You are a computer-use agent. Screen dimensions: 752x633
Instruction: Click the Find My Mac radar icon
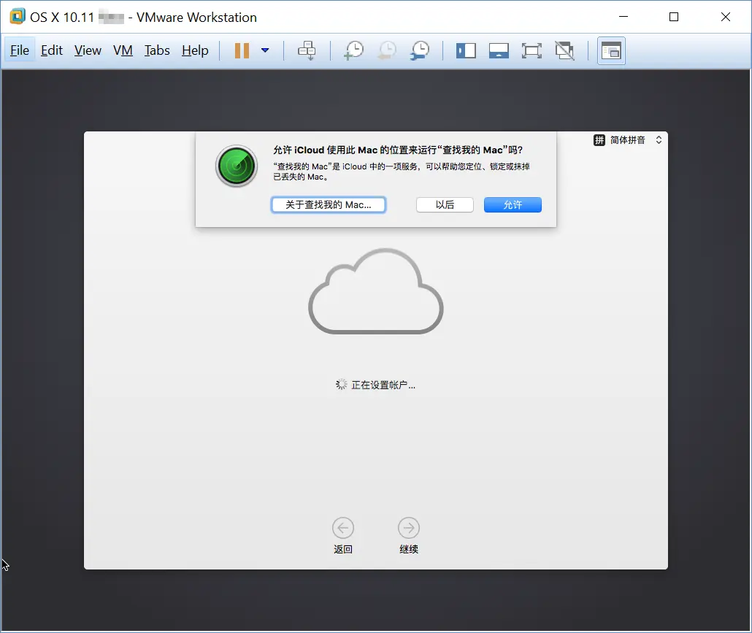pos(236,166)
